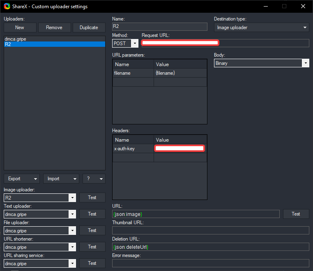Screen dimensions: 313x271
Task: Open the Export dropdown button
Action: [22, 179]
